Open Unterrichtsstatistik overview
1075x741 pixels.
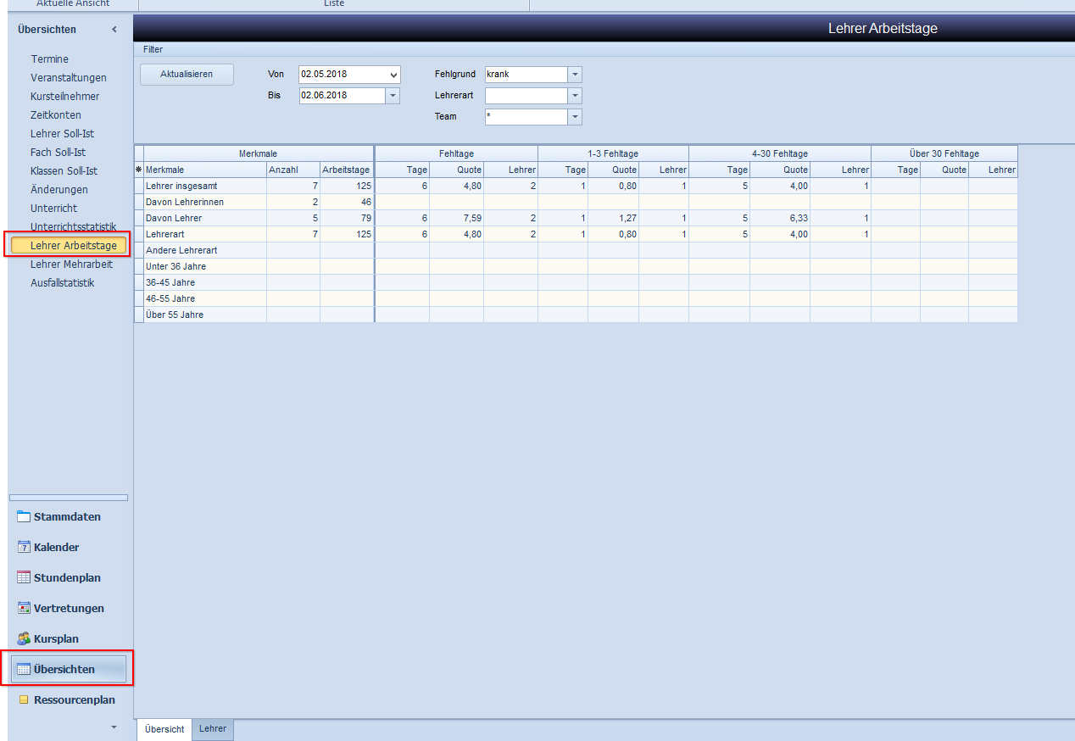[x=73, y=227]
